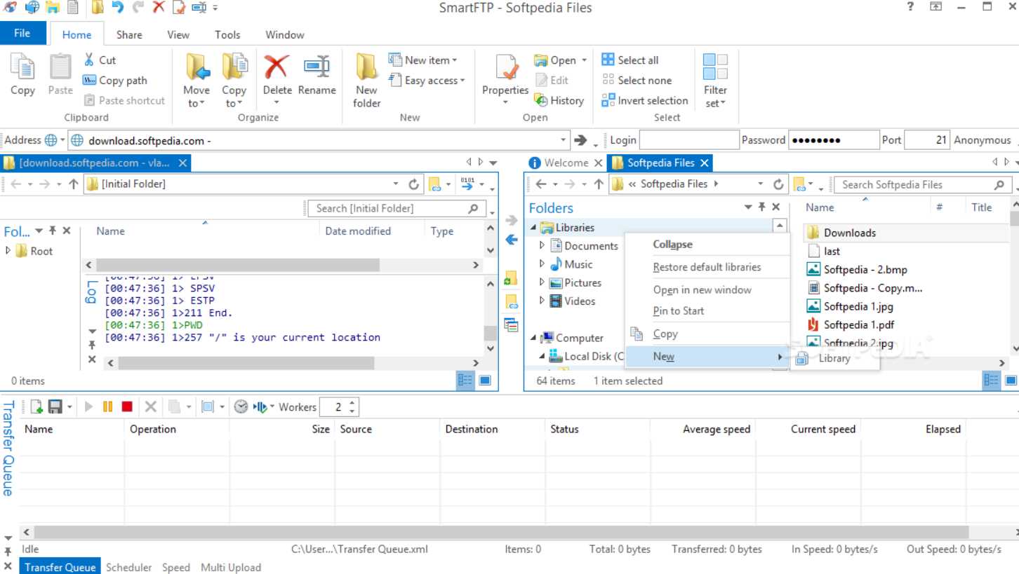The height and width of the screenshot is (574, 1019).
Task: Click the blue Undo arrow in title bar
Action: tap(117, 7)
